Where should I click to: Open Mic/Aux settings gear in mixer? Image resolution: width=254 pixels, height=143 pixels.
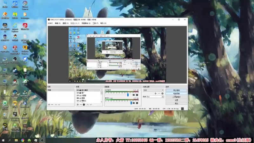coord(137,103)
